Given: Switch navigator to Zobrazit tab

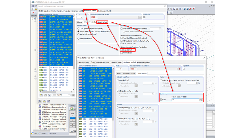Looking at the screenshot, I should (x=42, y=133).
